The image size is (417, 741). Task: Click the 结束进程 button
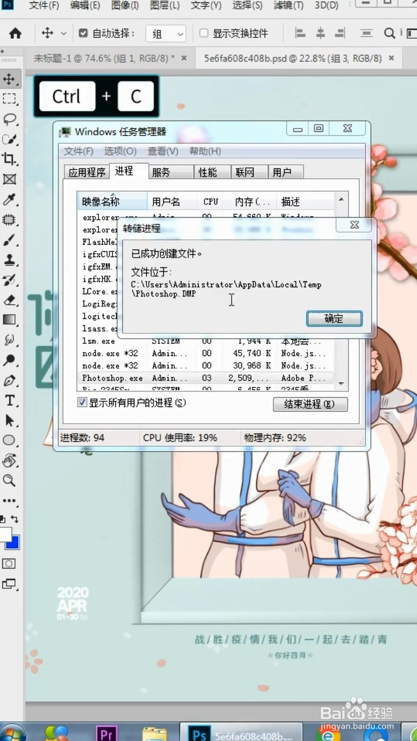310,404
